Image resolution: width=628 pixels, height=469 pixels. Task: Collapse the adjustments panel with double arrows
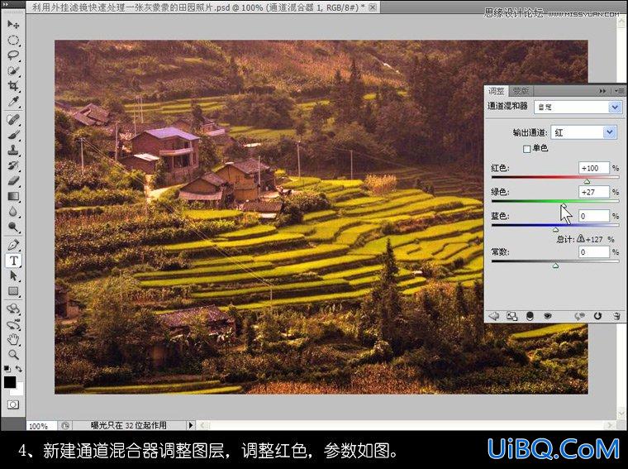tap(602, 91)
